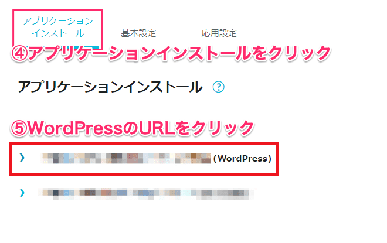Image resolution: width=387 pixels, height=243 pixels.
Task: Select the red-outlined WordPress list row
Action: pos(144,159)
